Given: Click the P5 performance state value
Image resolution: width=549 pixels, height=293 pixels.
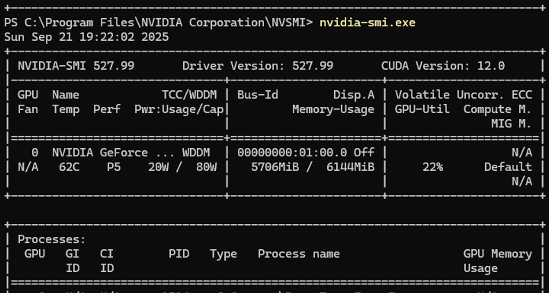Looking at the screenshot, I should click(114, 167).
